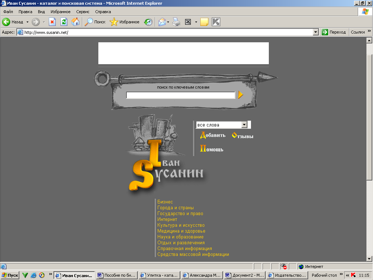Expand the address bar URL dropdown
The image size is (373, 280).
(316, 32)
